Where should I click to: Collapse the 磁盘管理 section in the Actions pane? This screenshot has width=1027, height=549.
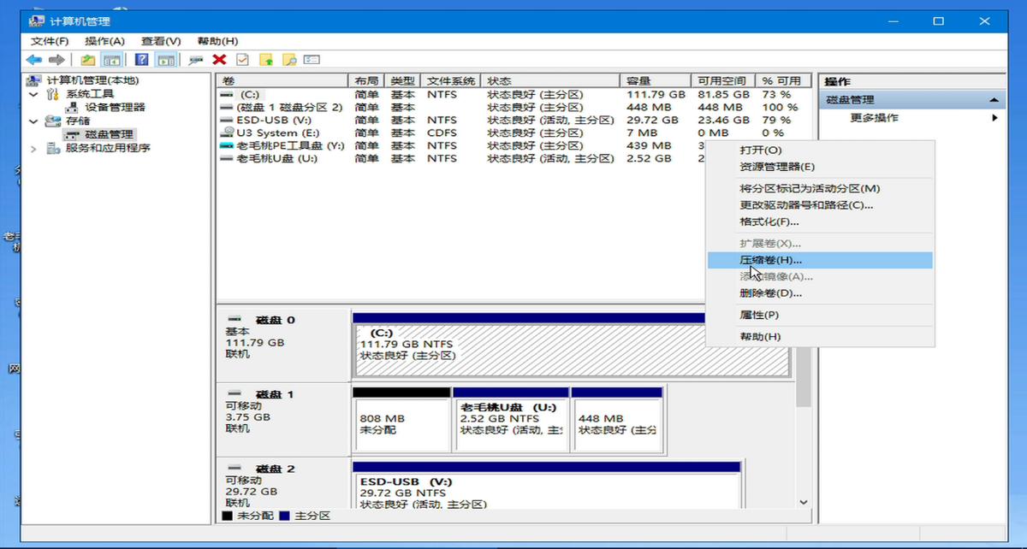pyautogui.click(x=993, y=100)
